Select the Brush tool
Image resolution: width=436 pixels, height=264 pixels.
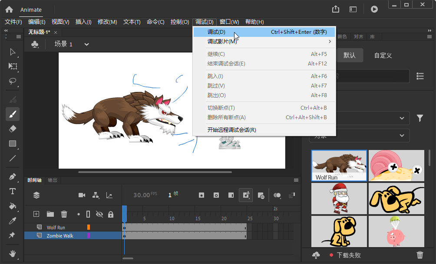[13, 114]
